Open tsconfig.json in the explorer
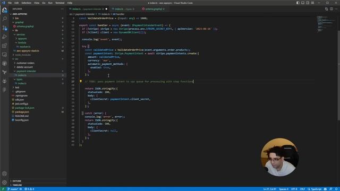The image size is (340, 191). [22, 120]
